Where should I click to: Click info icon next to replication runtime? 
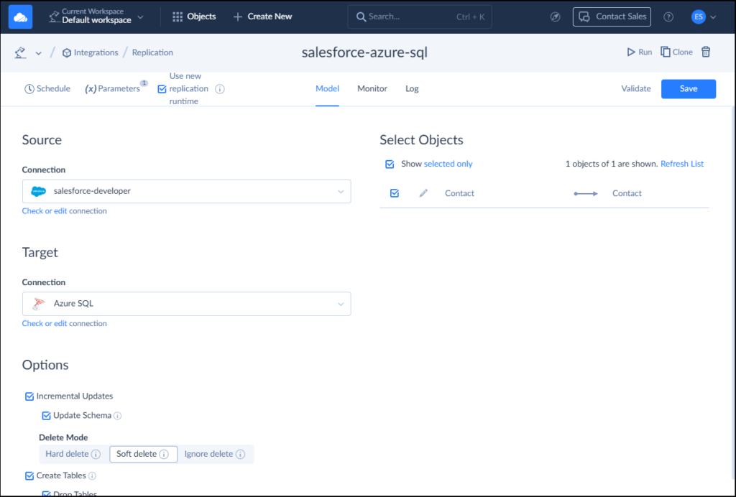tap(220, 89)
